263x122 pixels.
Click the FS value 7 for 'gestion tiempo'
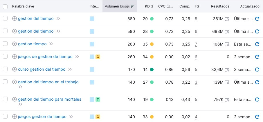(196, 44)
